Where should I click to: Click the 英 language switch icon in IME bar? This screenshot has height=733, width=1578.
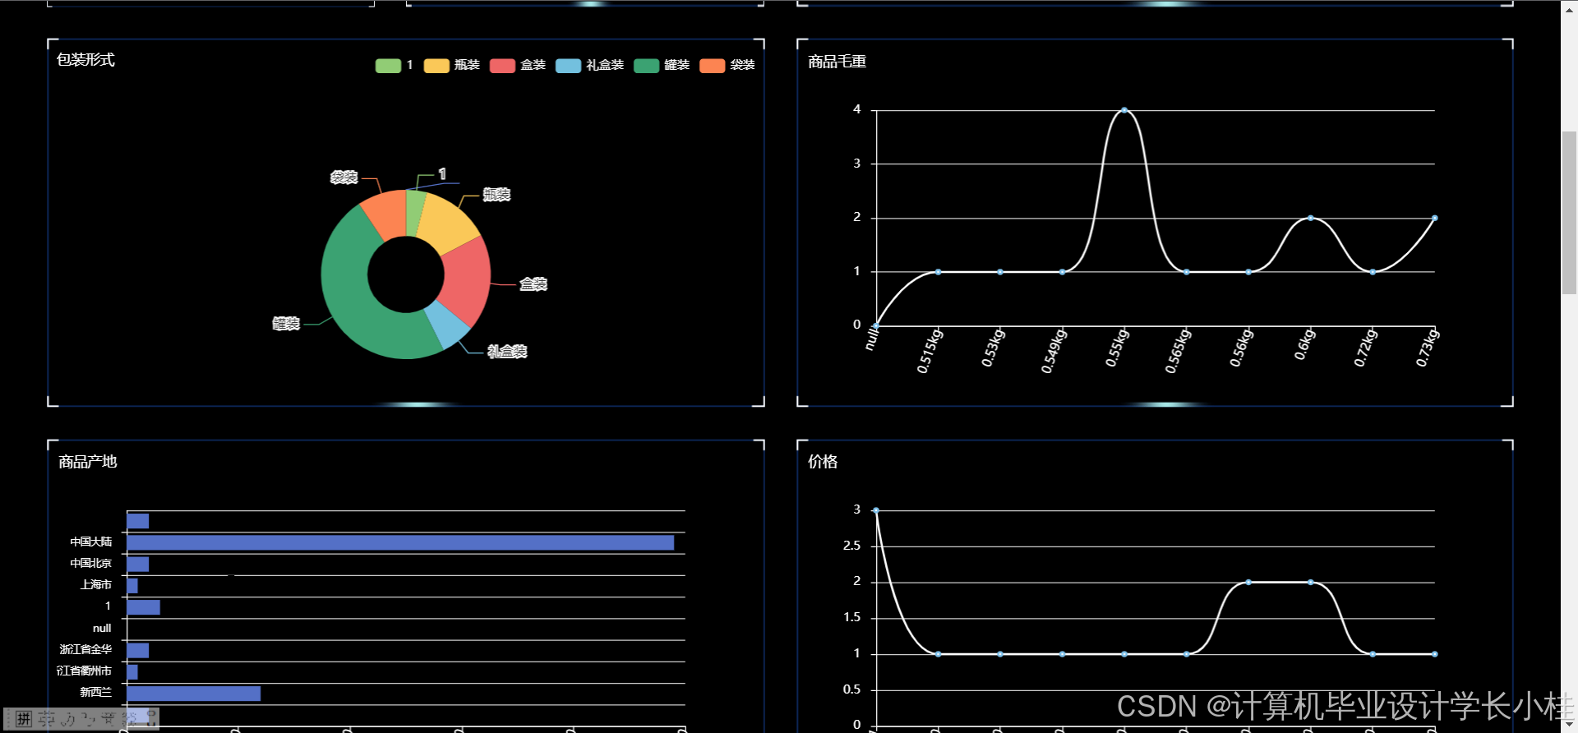[x=47, y=720]
